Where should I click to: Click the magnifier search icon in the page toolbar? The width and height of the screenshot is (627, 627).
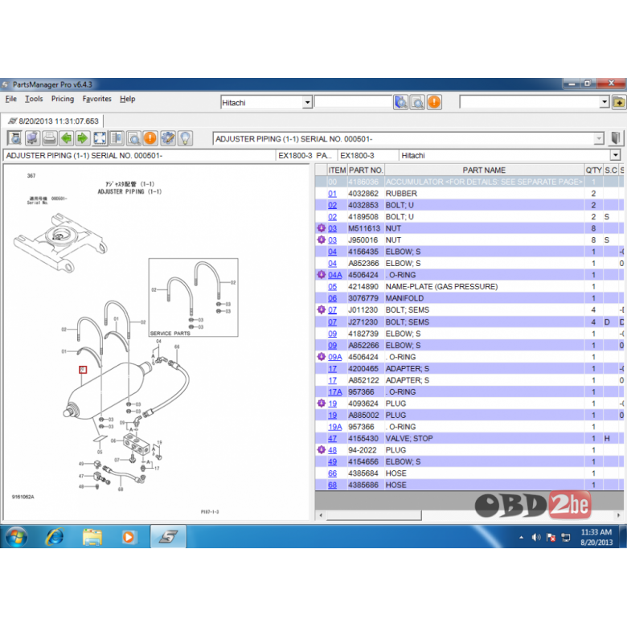coord(133,138)
